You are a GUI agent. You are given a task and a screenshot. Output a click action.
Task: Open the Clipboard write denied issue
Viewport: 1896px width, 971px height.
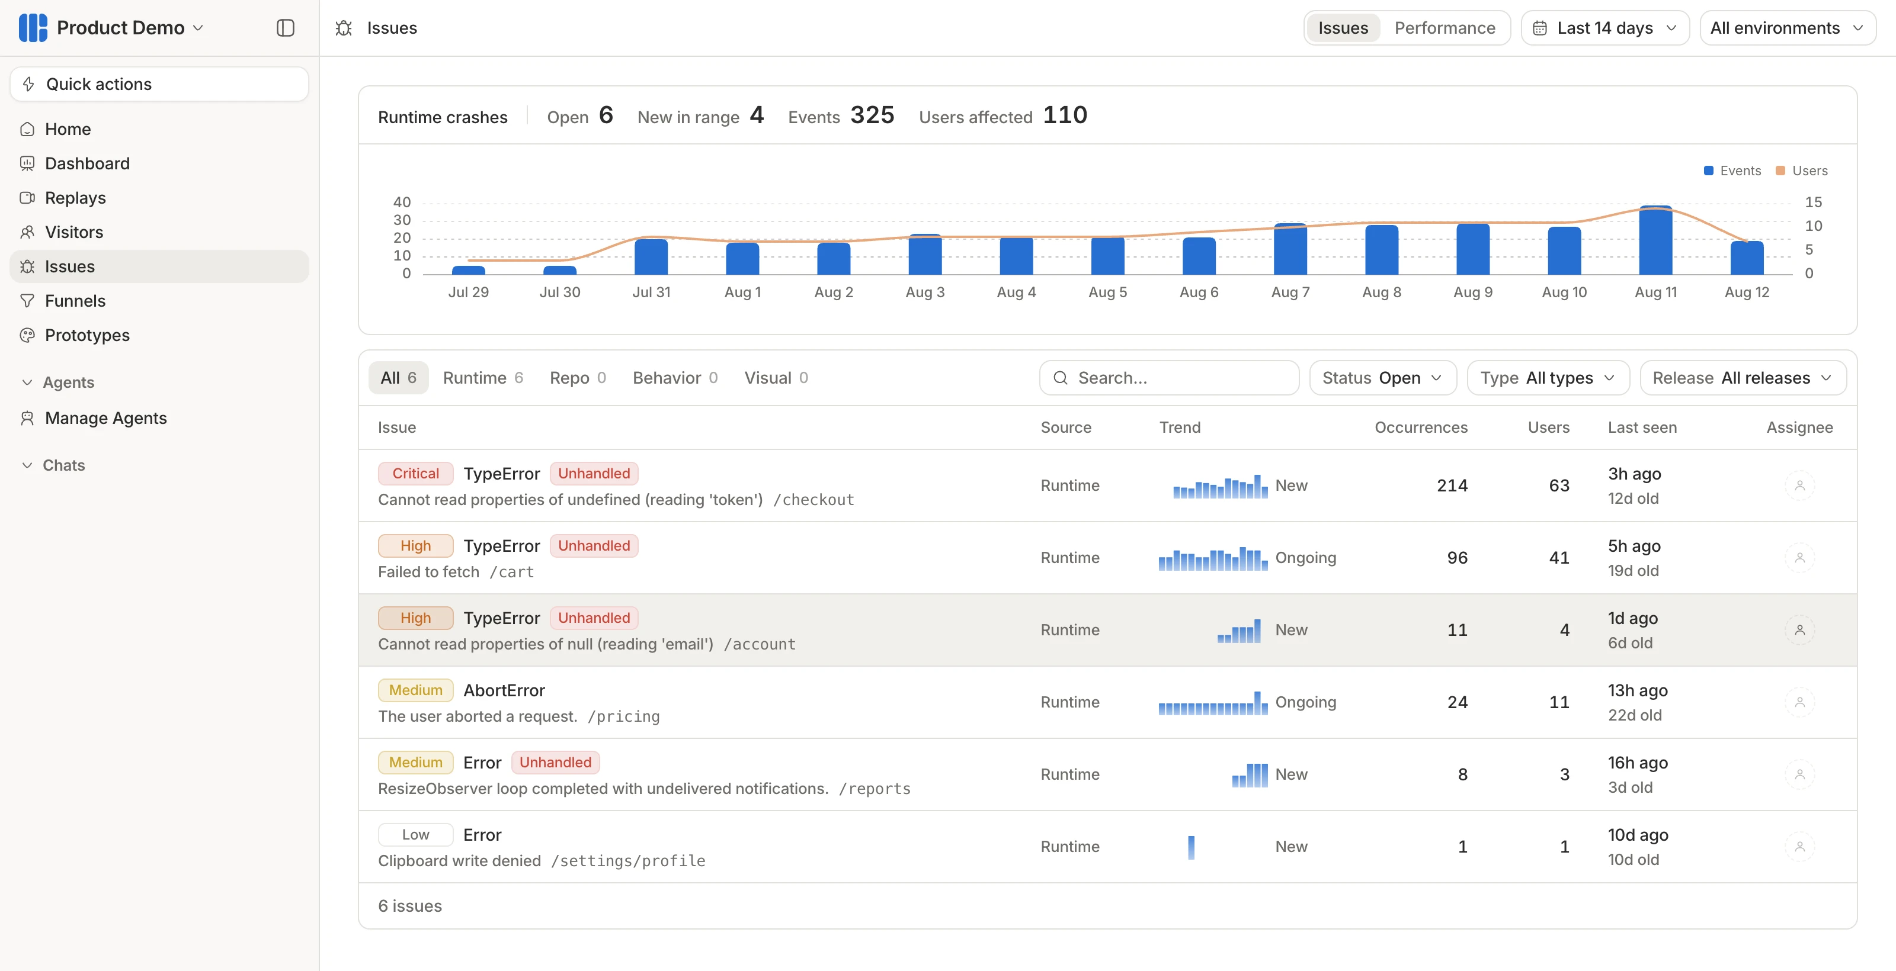coord(1107,847)
